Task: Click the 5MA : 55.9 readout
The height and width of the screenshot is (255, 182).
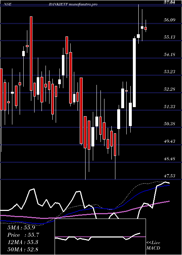Action: (21, 228)
